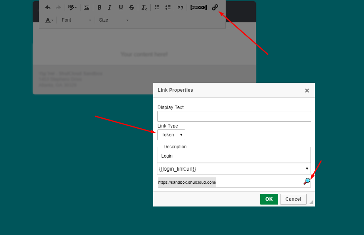Insert a bulleted list
The height and width of the screenshot is (235, 364).
pos(168,7)
